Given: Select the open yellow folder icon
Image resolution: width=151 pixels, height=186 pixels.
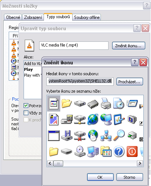Looking at the screenshot, I should click(66, 103).
